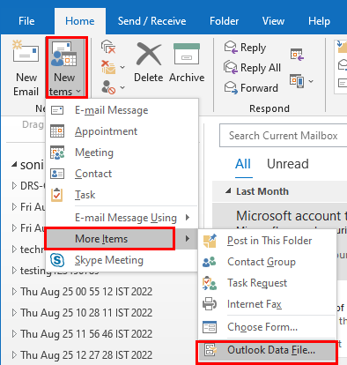Select Post in This Folder
Screen dimensions: 347x365
[x=267, y=241]
